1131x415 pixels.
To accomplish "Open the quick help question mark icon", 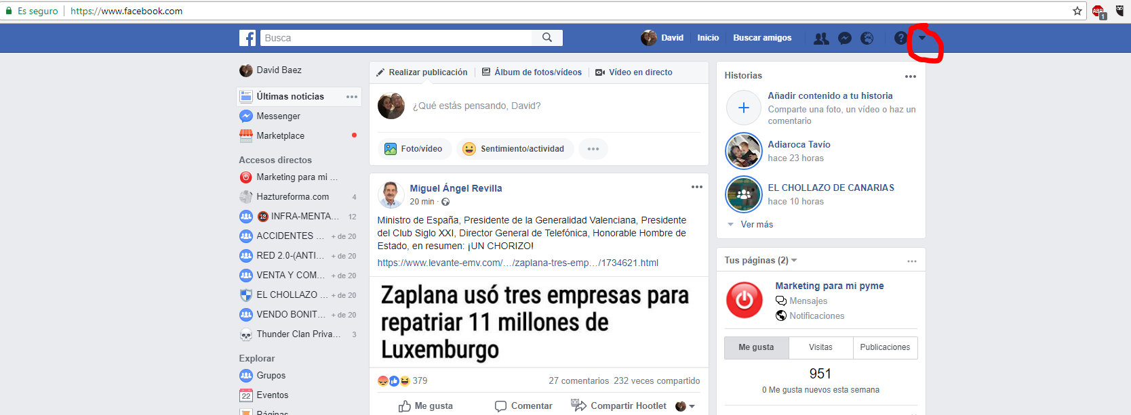I will [x=900, y=39].
